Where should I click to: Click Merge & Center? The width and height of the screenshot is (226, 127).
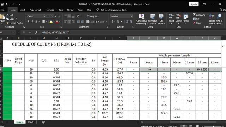pos(95,22)
